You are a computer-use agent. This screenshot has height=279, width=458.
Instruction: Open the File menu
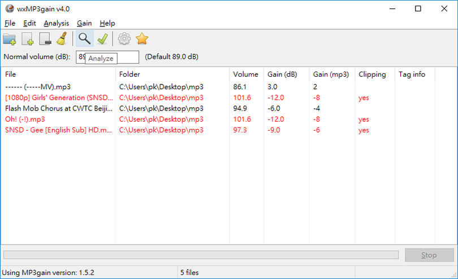click(10, 23)
